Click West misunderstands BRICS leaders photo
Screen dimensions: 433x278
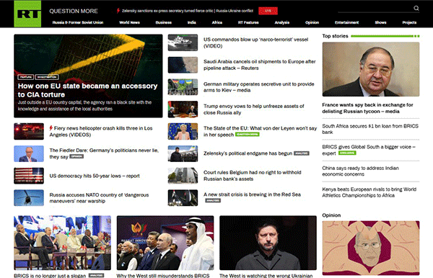click(x=165, y=243)
